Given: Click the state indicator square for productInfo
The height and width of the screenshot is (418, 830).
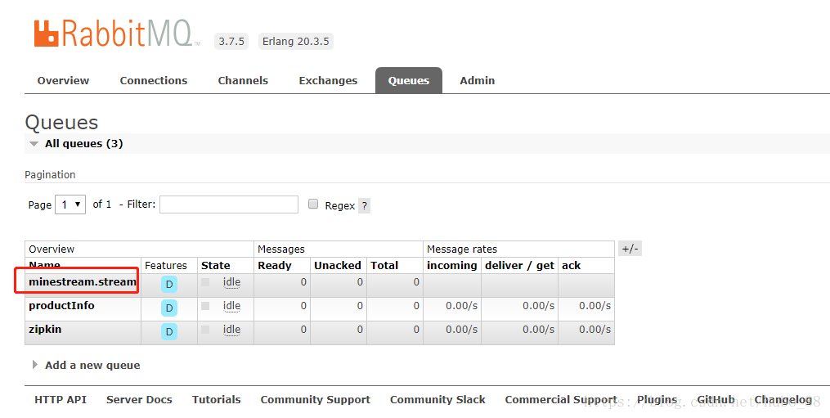Looking at the screenshot, I should (205, 306).
